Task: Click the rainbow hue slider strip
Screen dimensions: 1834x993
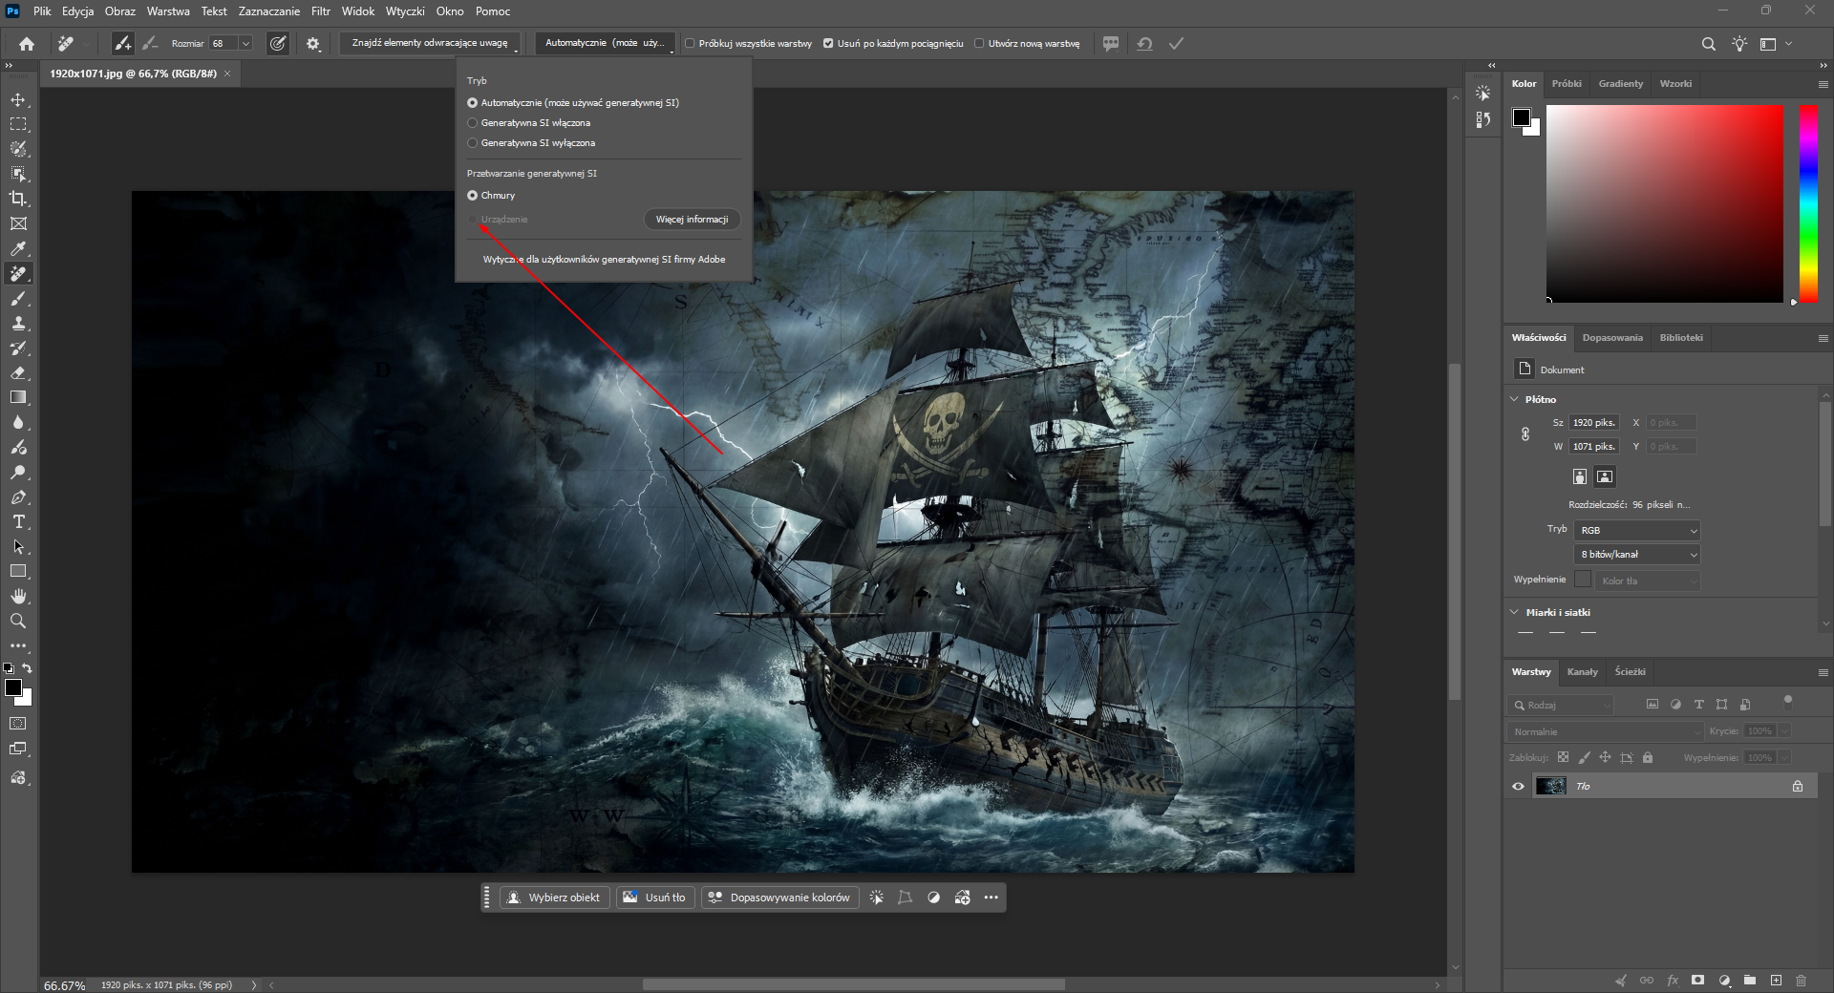Action: tap(1808, 203)
